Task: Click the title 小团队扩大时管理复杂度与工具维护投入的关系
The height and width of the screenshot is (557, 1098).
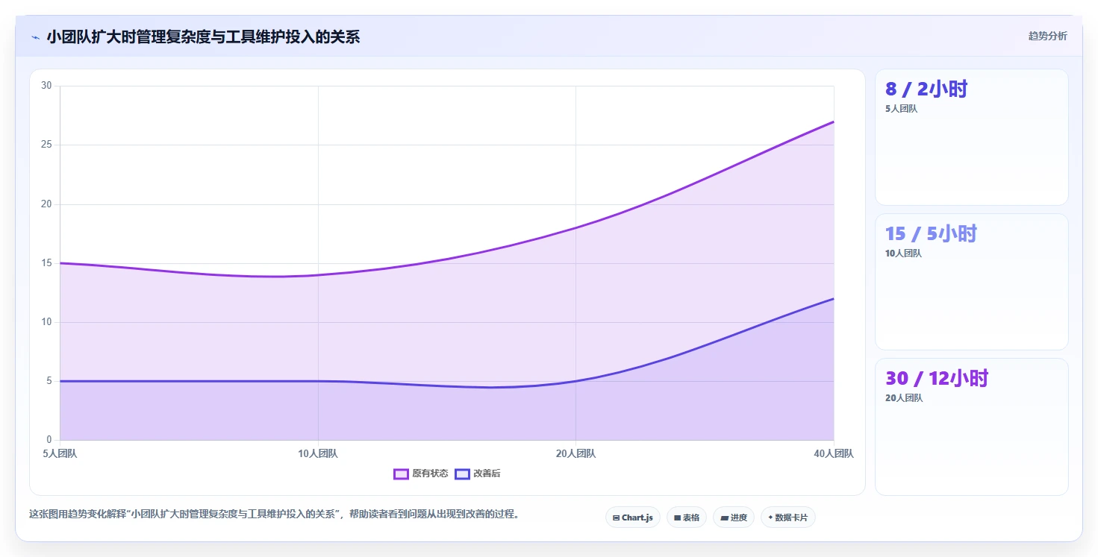Action: point(203,37)
